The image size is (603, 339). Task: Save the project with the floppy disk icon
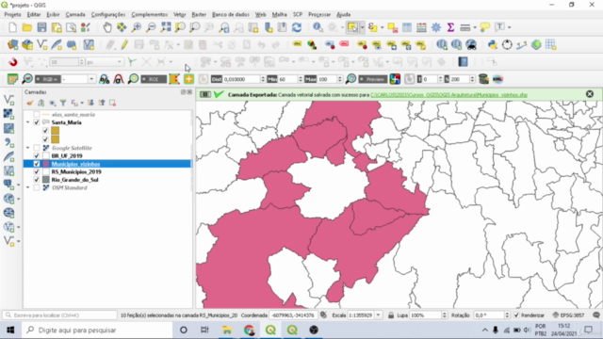click(41, 27)
